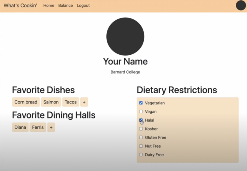Click the Your Name heading
The width and height of the screenshot is (247, 171).
125,61
